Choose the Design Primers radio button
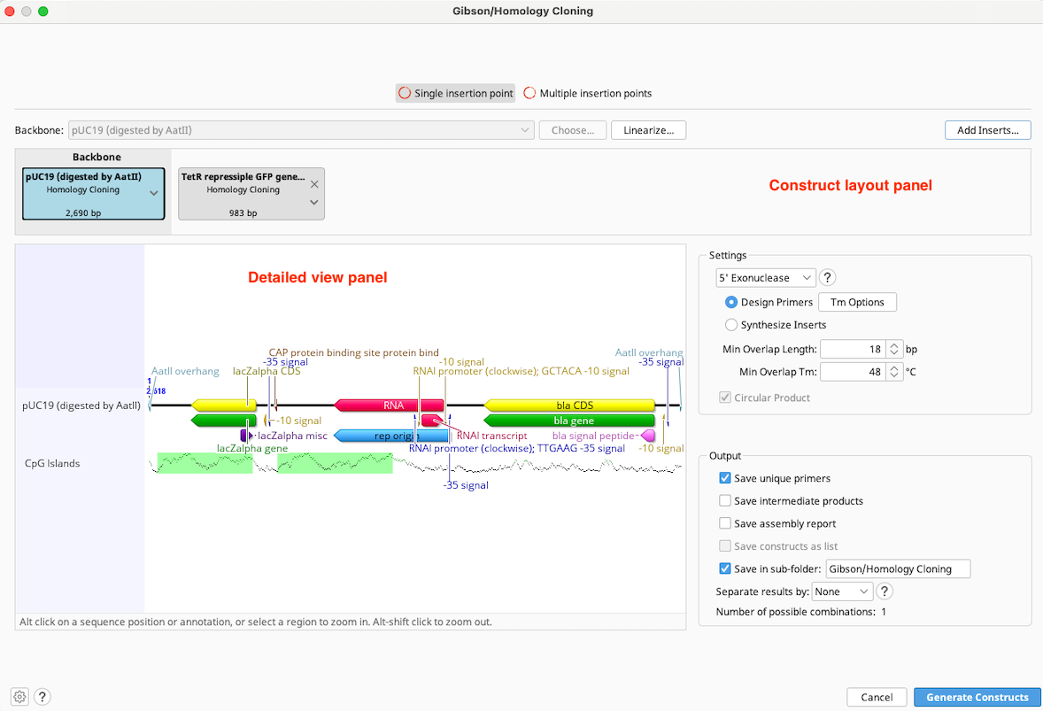The height and width of the screenshot is (711, 1043). coord(731,302)
